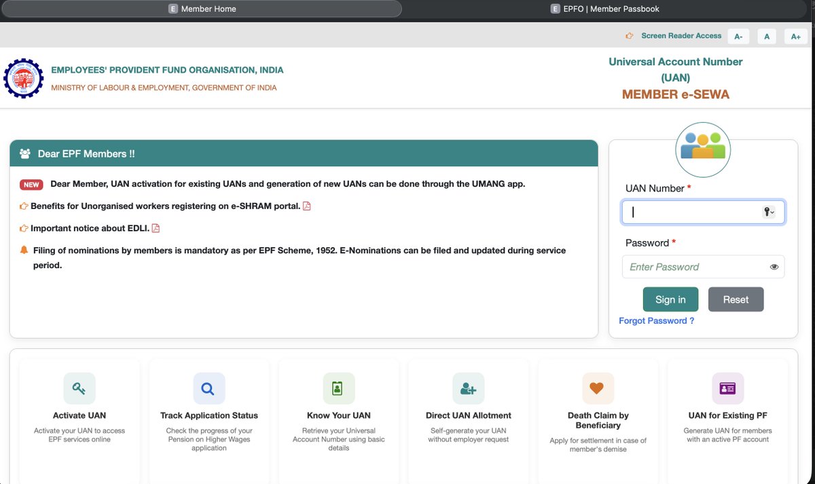This screenshot has width=815, height=484.
Task: Click the Direct UAN Allotment add-user icon
Action: [468, 388]
